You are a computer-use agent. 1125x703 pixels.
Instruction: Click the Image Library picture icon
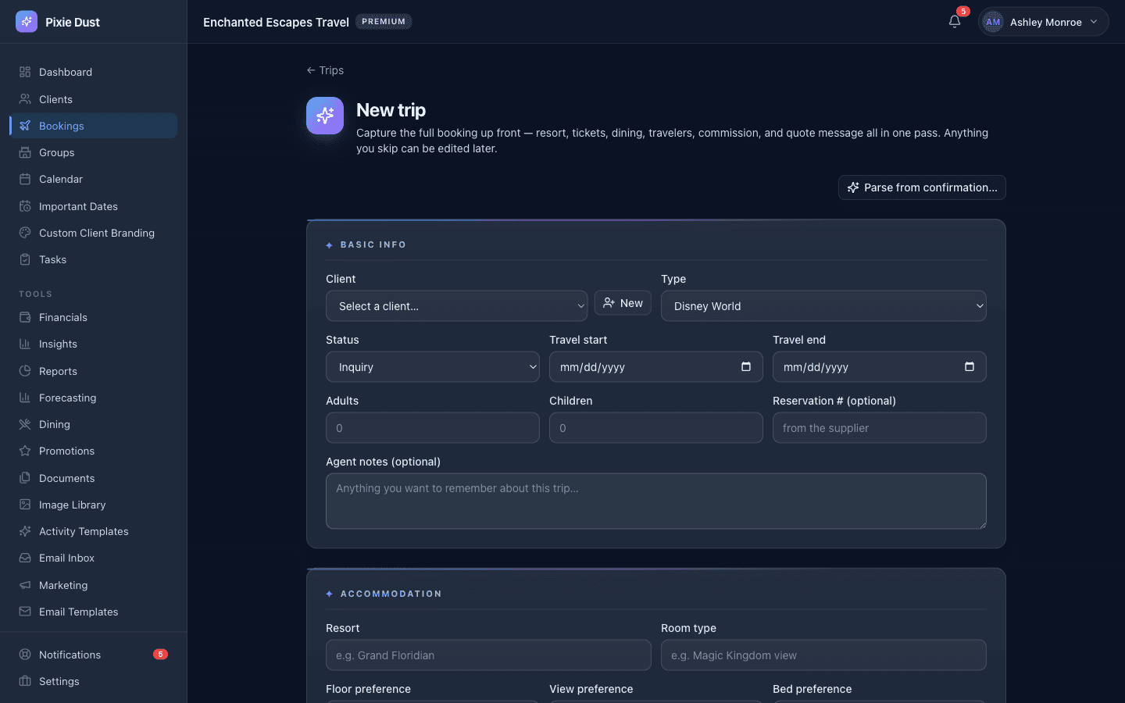[x=25, y=505]
